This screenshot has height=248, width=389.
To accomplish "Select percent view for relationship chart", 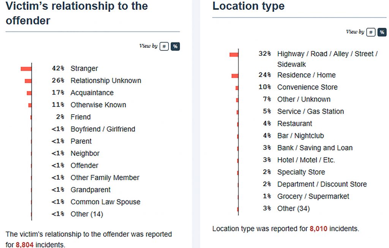I will 175,46.
